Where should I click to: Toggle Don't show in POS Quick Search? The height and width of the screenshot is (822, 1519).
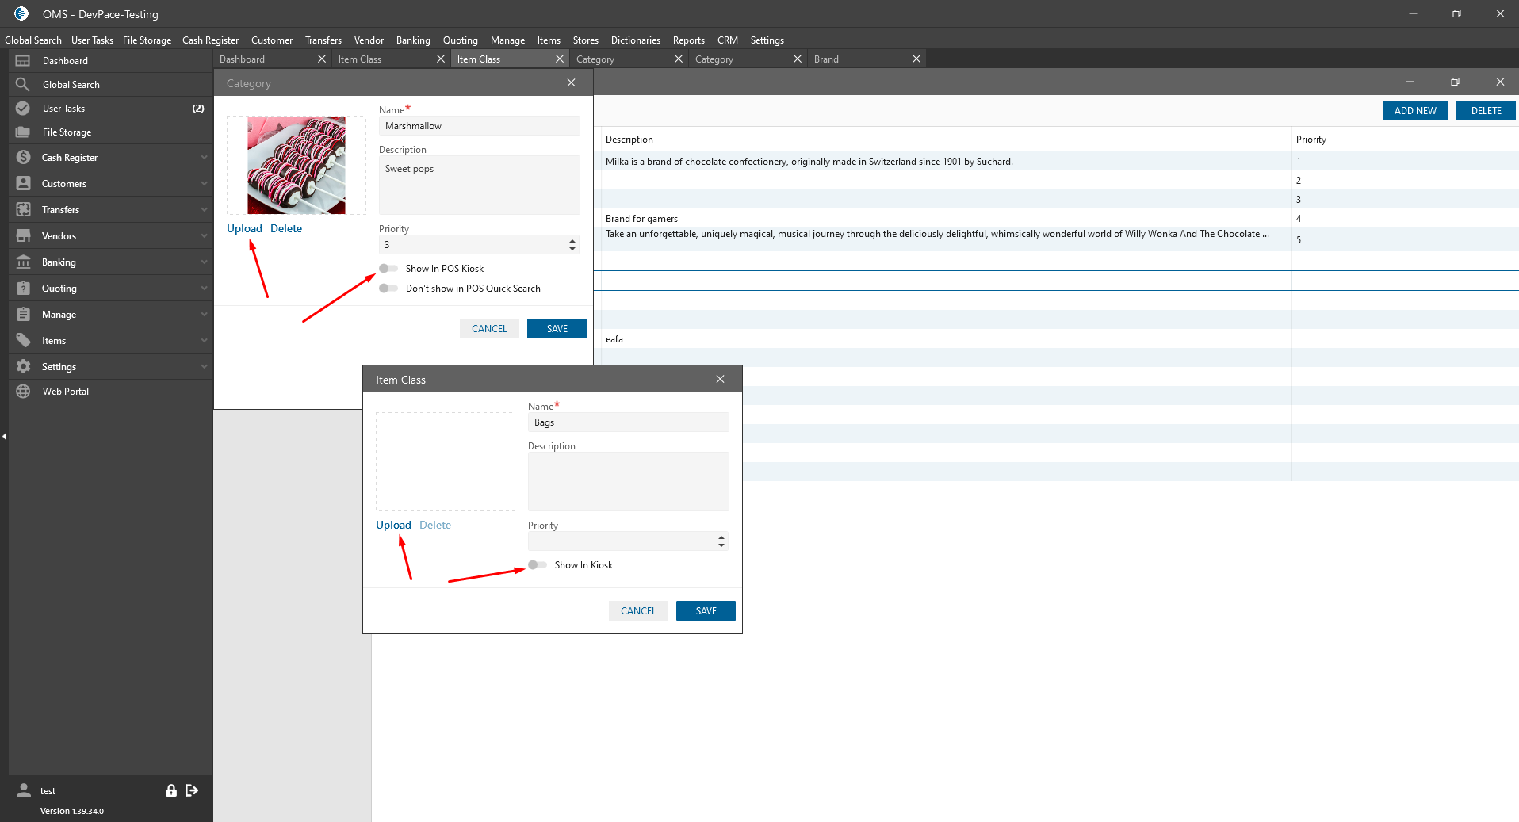388,289
